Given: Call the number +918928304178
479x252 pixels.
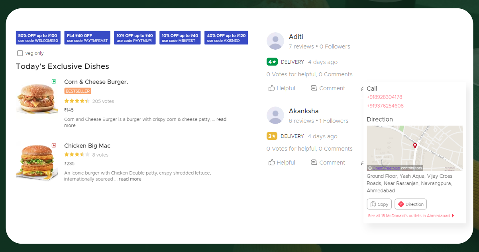Looking at the screenshot, I should coord(385,97).
